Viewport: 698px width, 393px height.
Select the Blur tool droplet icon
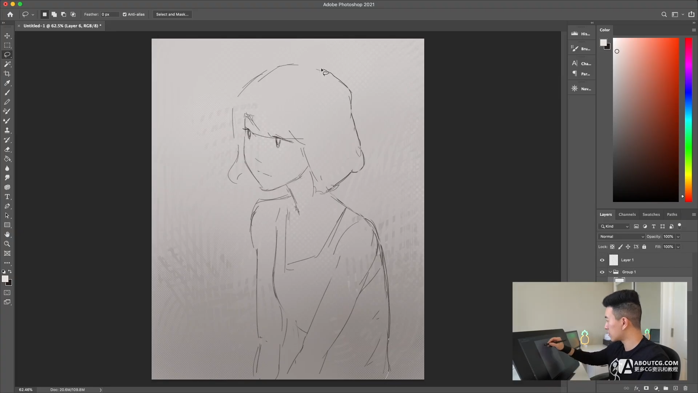pos(7,168)
